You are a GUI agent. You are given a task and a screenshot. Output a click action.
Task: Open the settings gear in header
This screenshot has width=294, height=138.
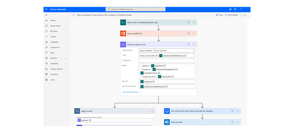click(235, 9)
